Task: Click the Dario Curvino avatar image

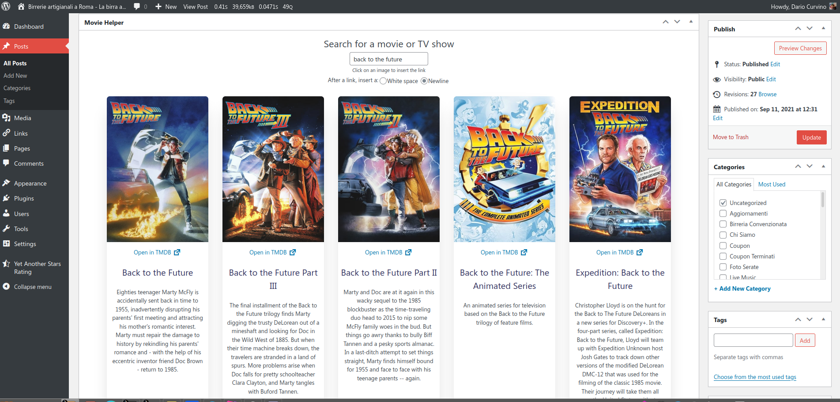Action: tap(832, 7)
